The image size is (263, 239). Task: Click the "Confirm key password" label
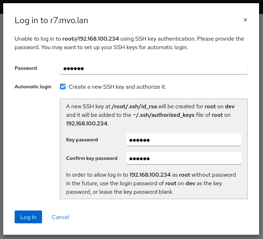(92, 158)
